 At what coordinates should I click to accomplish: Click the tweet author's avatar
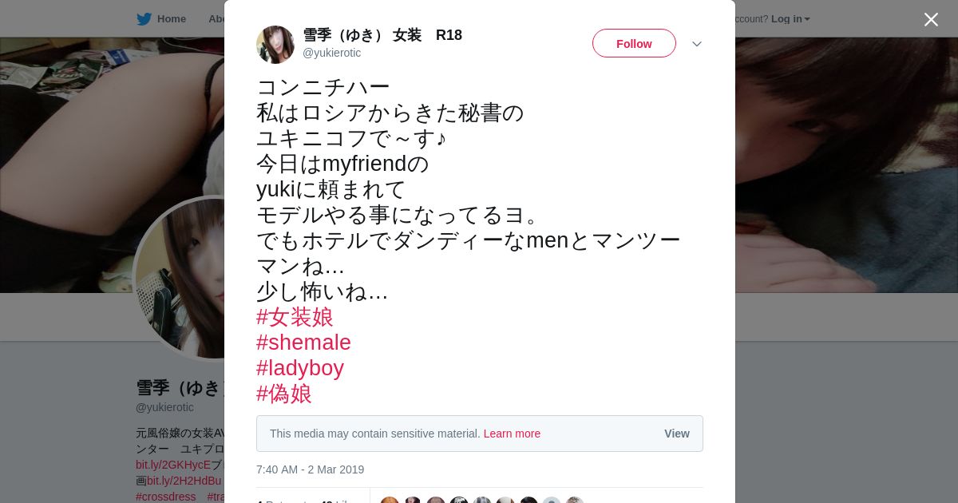pos(275,44)
